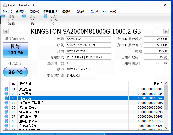Click the rotation rate value ---- (SSD)
The image size is (173, 135).
pyautogui.click(x=156, y=51)
